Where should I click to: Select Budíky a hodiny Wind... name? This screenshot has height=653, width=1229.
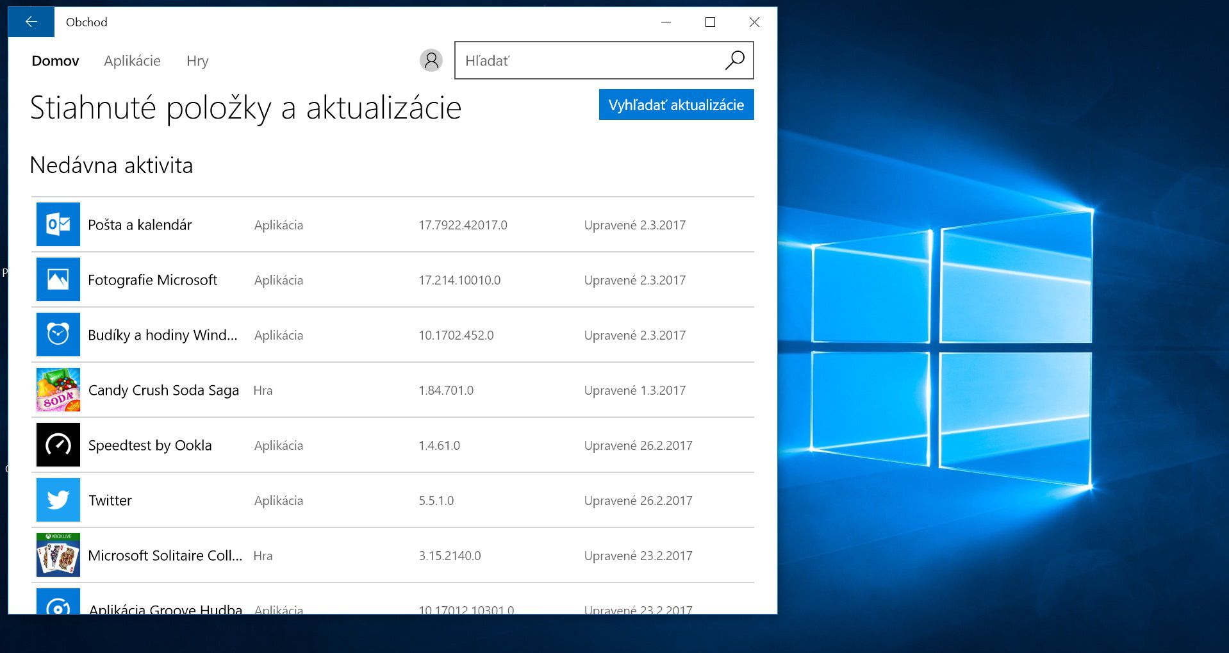tap(163, 335)
